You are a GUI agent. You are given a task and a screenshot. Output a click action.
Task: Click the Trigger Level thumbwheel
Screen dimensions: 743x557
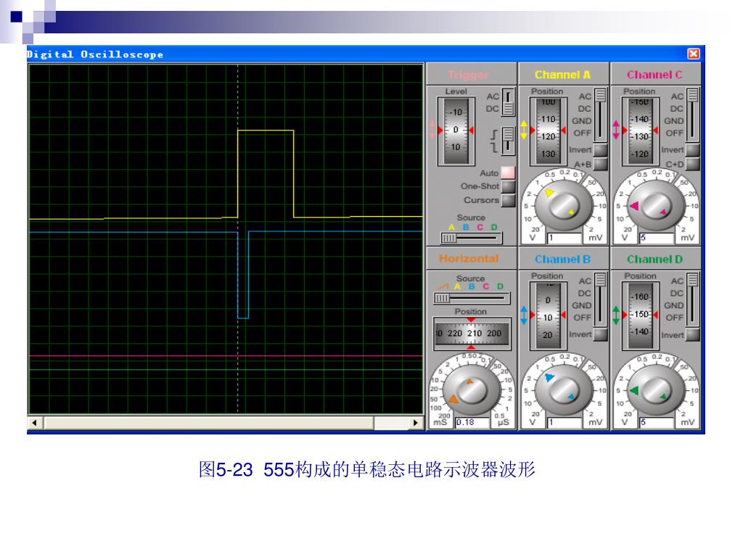pyautogui.click(x=456, y=131)
